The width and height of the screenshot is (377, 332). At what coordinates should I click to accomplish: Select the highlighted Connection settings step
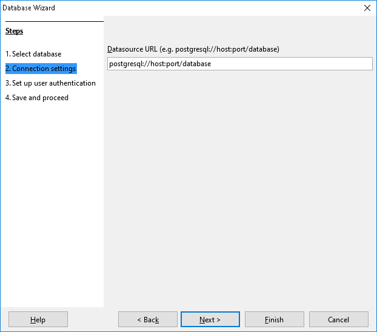point(41,69)
